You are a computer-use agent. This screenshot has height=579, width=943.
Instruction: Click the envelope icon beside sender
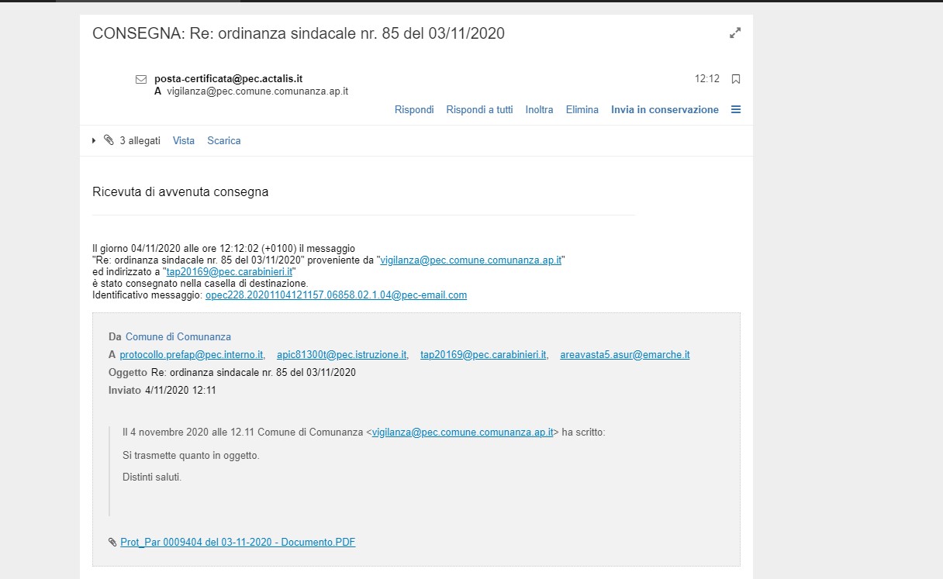pyautogui.click(x=141, y=79)
